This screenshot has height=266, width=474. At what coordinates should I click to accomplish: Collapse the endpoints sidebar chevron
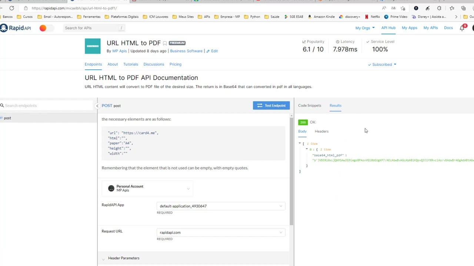tap(97, 106)
